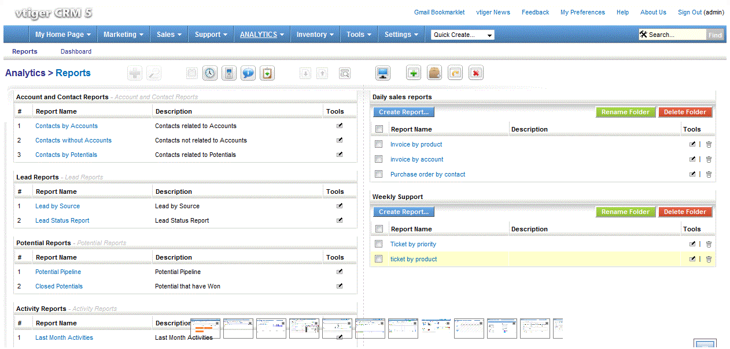Click the brown box move reports icon
730x349 pixels.
434,73
